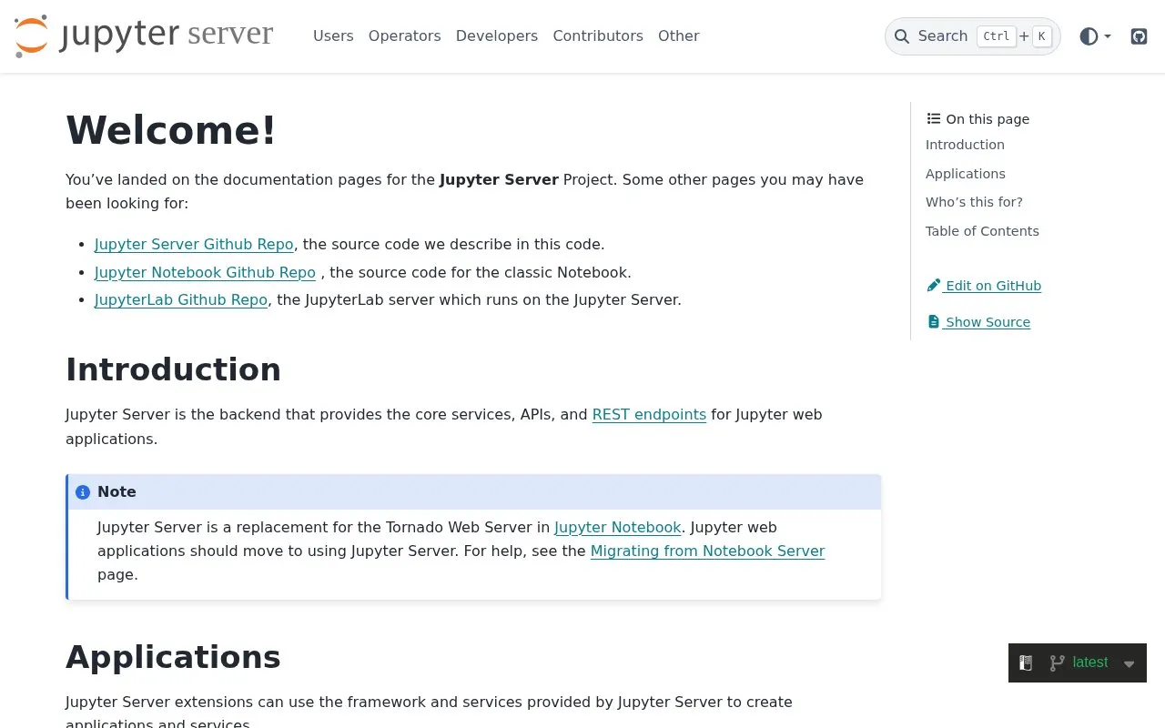Follow the Jupyter Server Github Repo link
The image size is (1165, 728).
coord(194,245)
